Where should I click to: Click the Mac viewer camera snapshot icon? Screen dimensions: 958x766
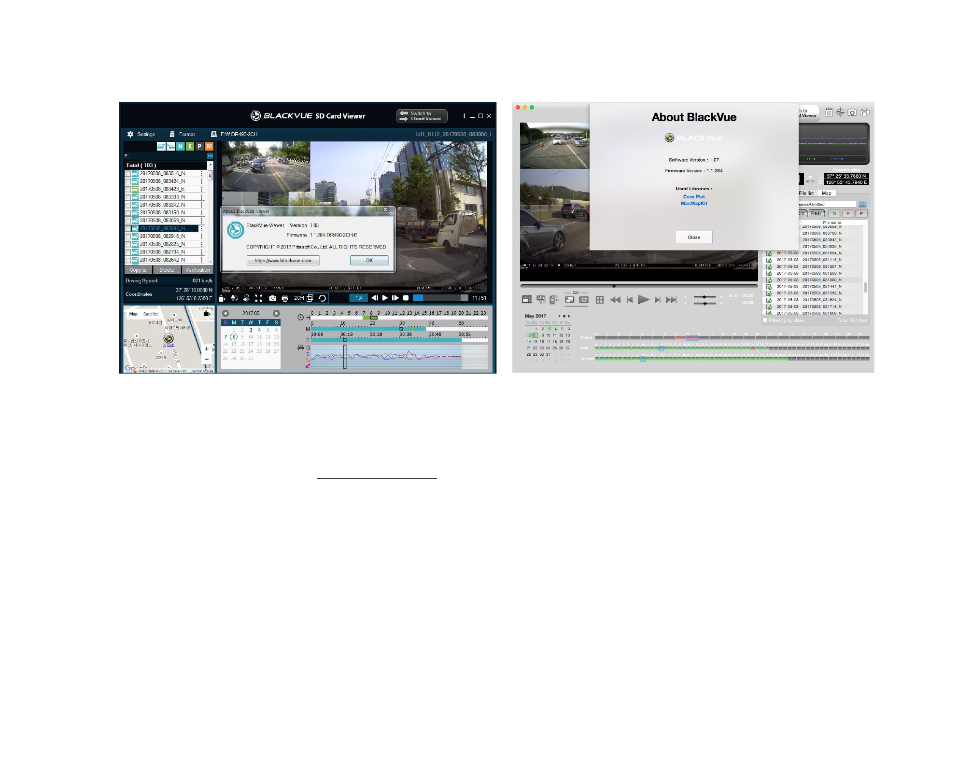(x=852, y=112)
